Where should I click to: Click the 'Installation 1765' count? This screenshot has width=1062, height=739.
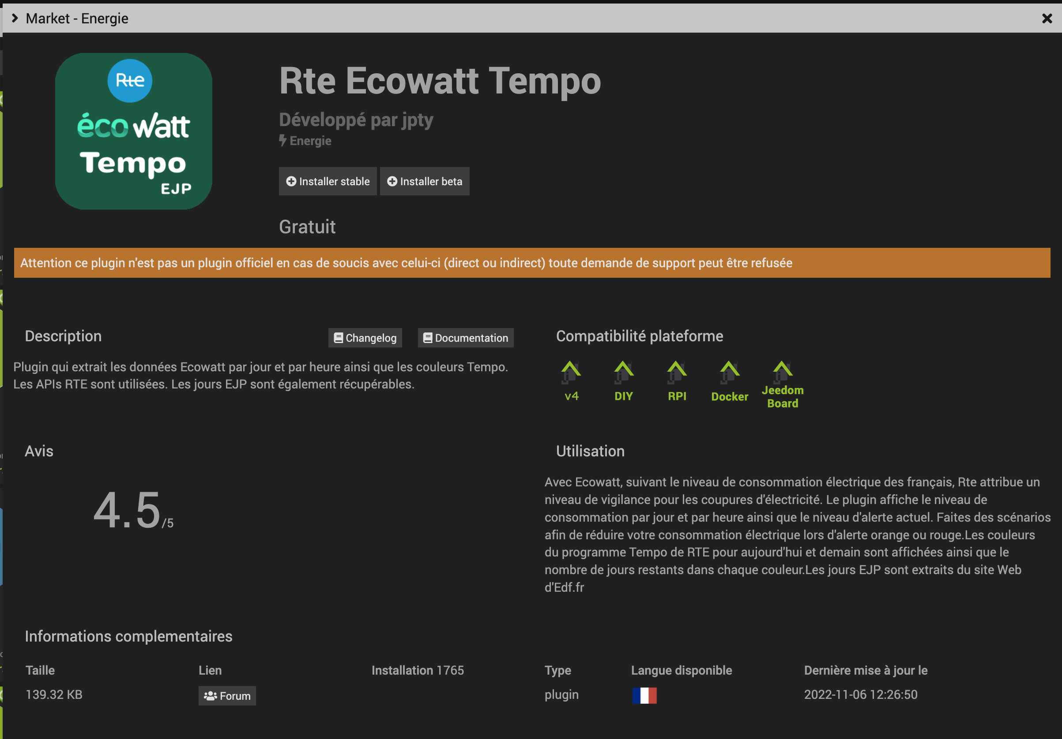(x=418, y=670)
